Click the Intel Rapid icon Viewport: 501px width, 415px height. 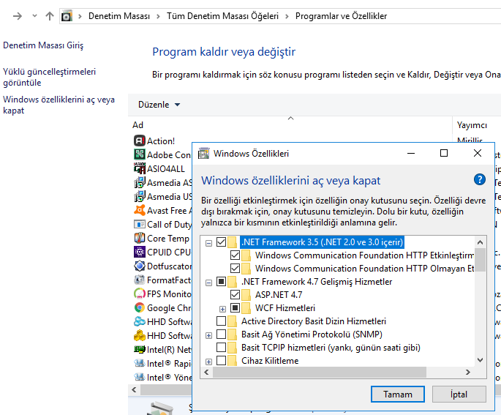(139, 363)
